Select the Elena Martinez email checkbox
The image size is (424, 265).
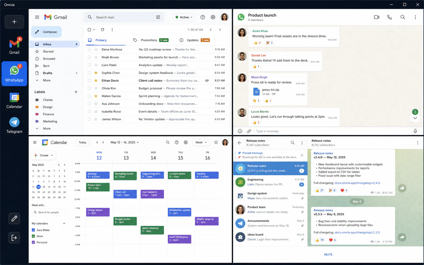click(x=89, y=49)
